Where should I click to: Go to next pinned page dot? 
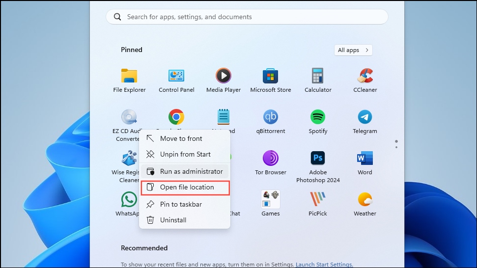click(396, 147)
